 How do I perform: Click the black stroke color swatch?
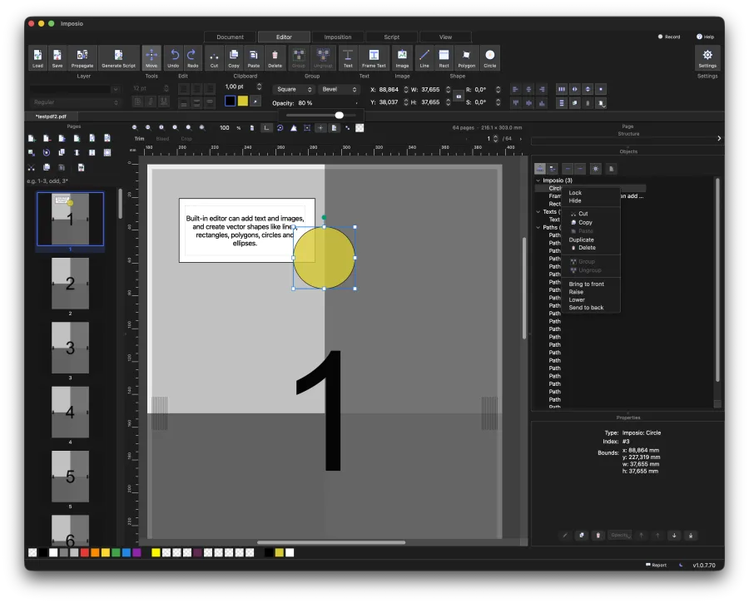point(231,101)
